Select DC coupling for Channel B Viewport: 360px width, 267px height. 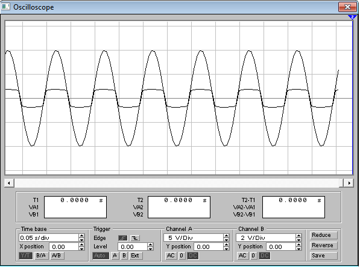(265, 256)
